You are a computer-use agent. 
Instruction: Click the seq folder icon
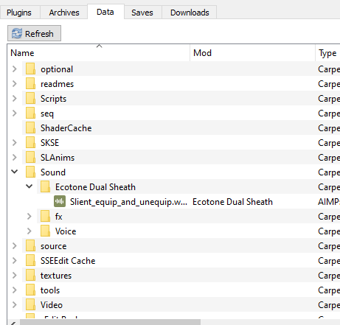coord(30,113)
